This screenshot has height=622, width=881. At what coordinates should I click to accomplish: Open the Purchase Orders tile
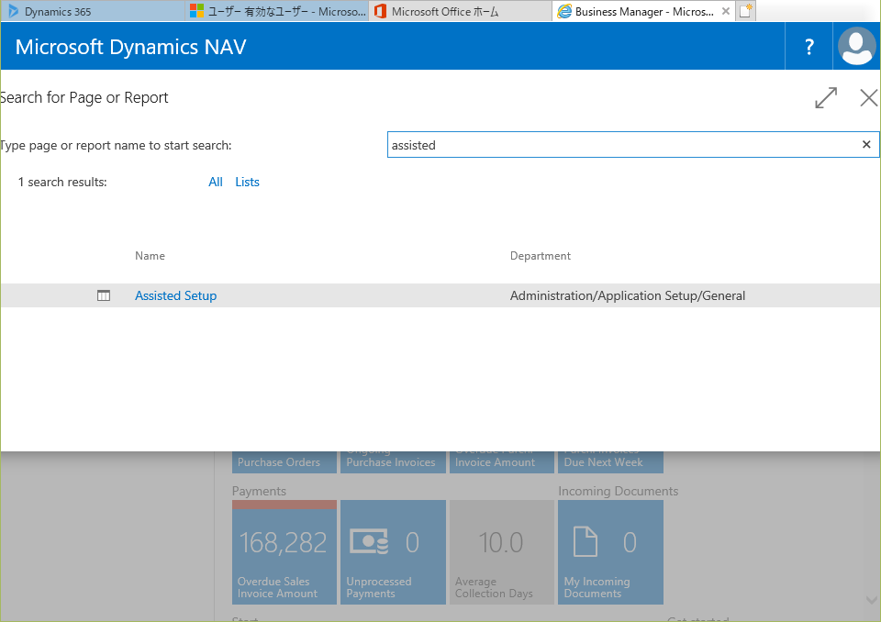[x=284, y=461]
